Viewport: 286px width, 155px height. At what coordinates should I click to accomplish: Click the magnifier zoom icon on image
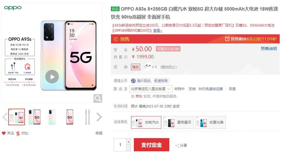click(x=98, y=98)
